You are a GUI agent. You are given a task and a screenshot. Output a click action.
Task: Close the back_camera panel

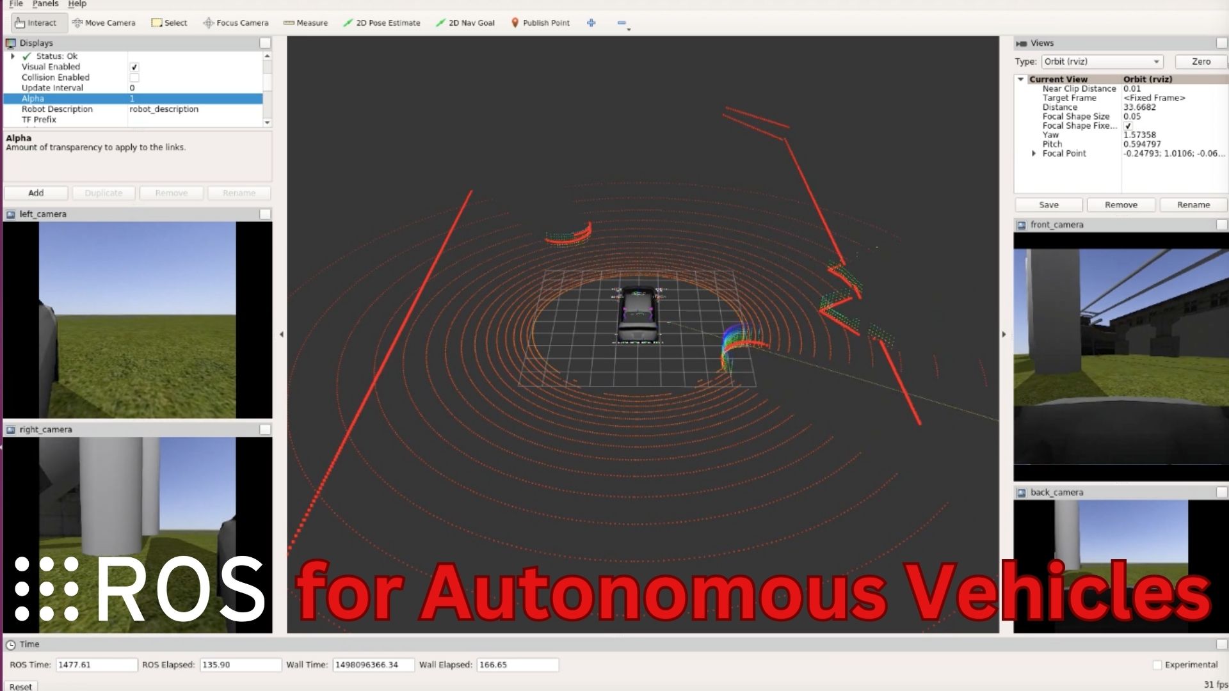click(x=1221, y=492)
